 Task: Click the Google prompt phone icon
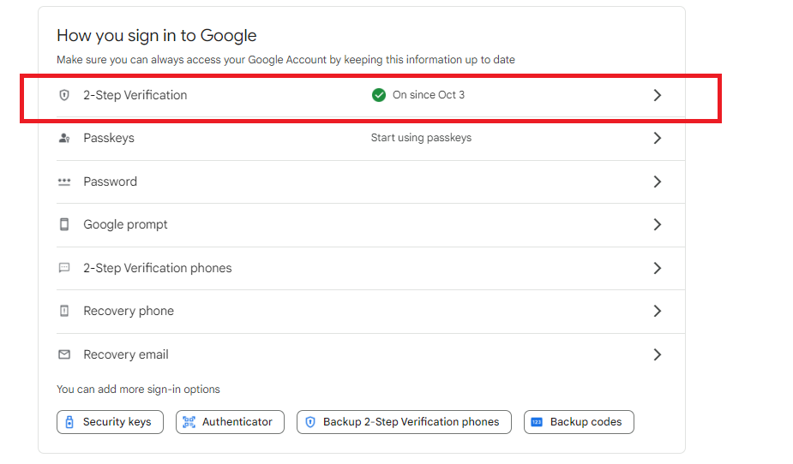click(63, 224)
